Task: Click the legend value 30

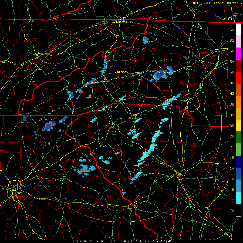Action: tap(232, 126)
